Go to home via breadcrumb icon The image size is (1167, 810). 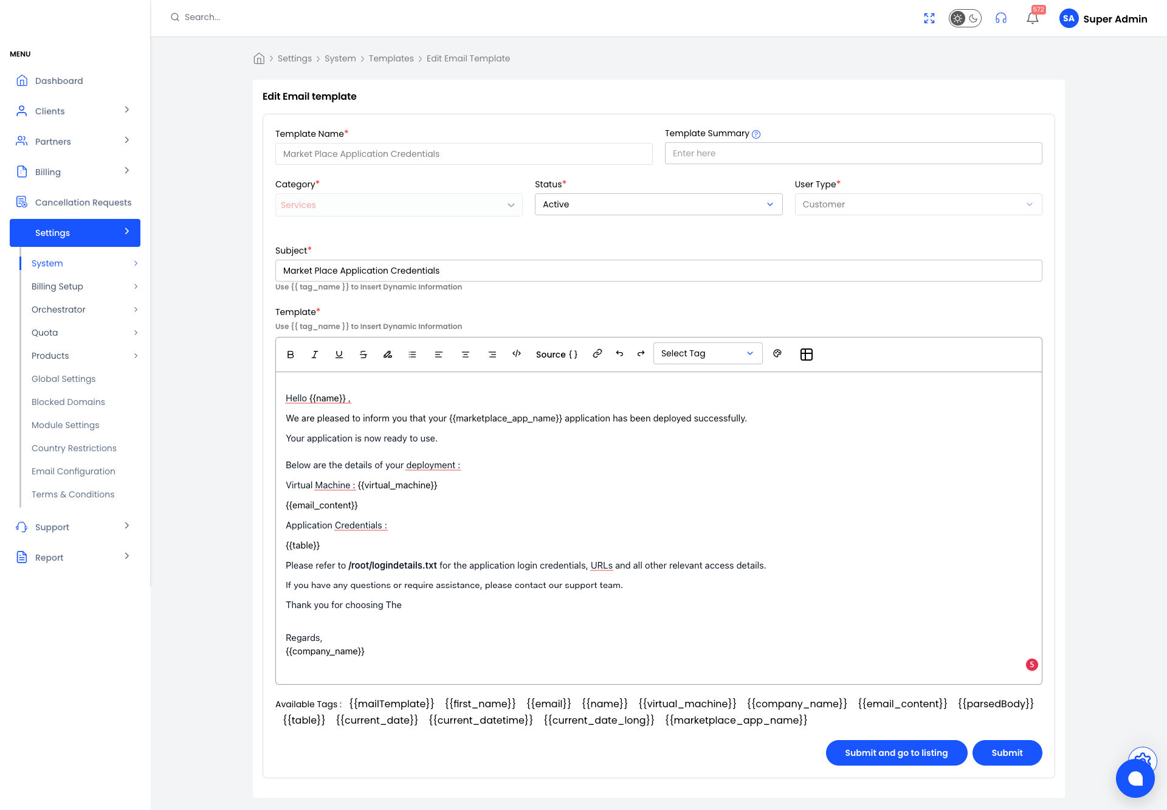click(259, 58)
